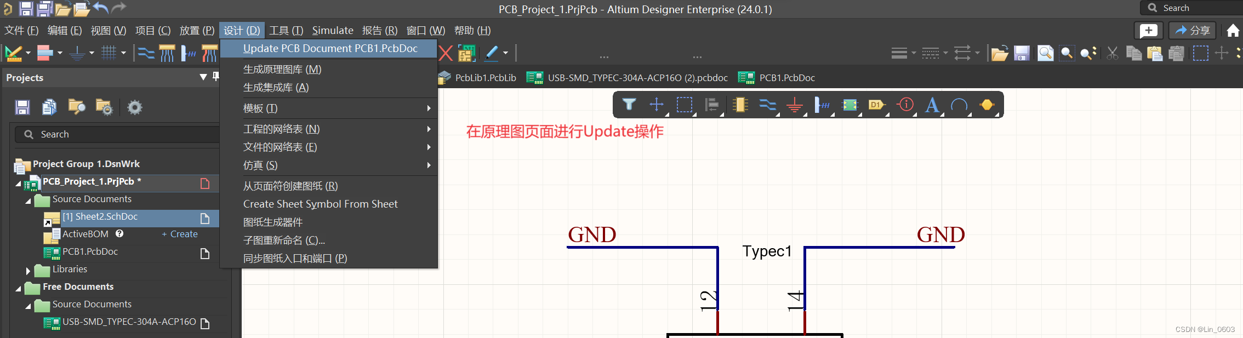Click the Undo arrow in title bar
This screenshot has width=1243, height=338.
[101, 8]
